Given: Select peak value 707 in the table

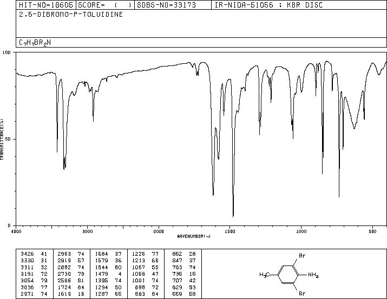Looking at the screenshot, I should point(177,281).
